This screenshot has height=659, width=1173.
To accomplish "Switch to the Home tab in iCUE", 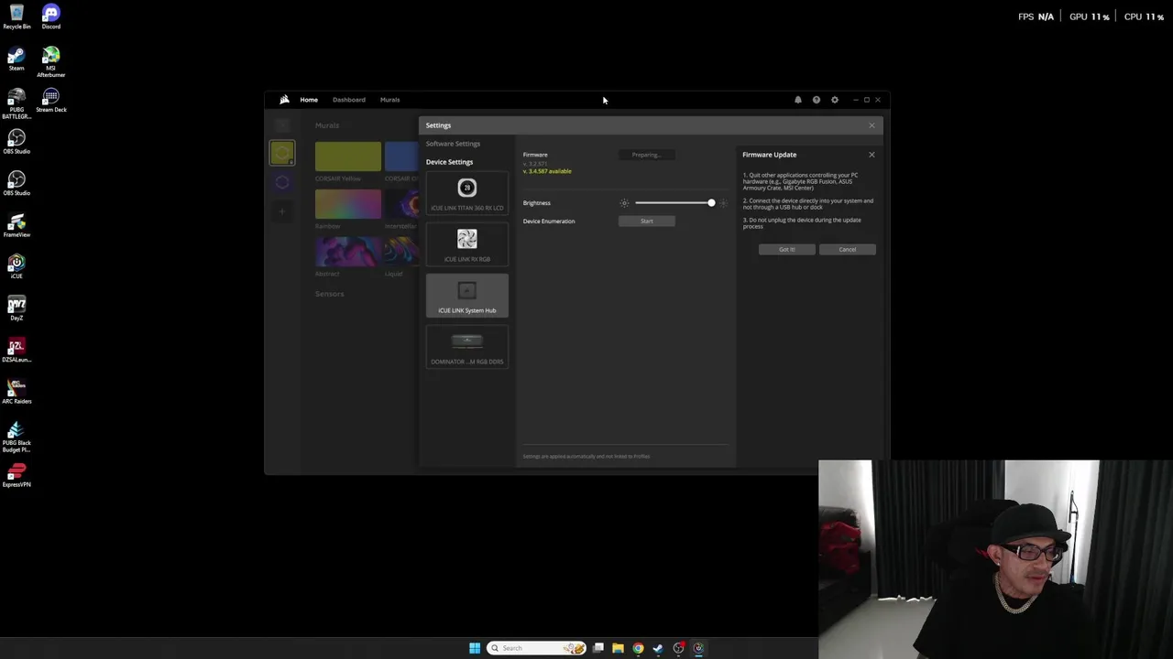I will 309,100.
